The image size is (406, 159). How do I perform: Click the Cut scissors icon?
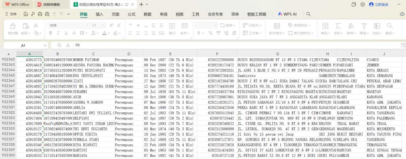36,25
